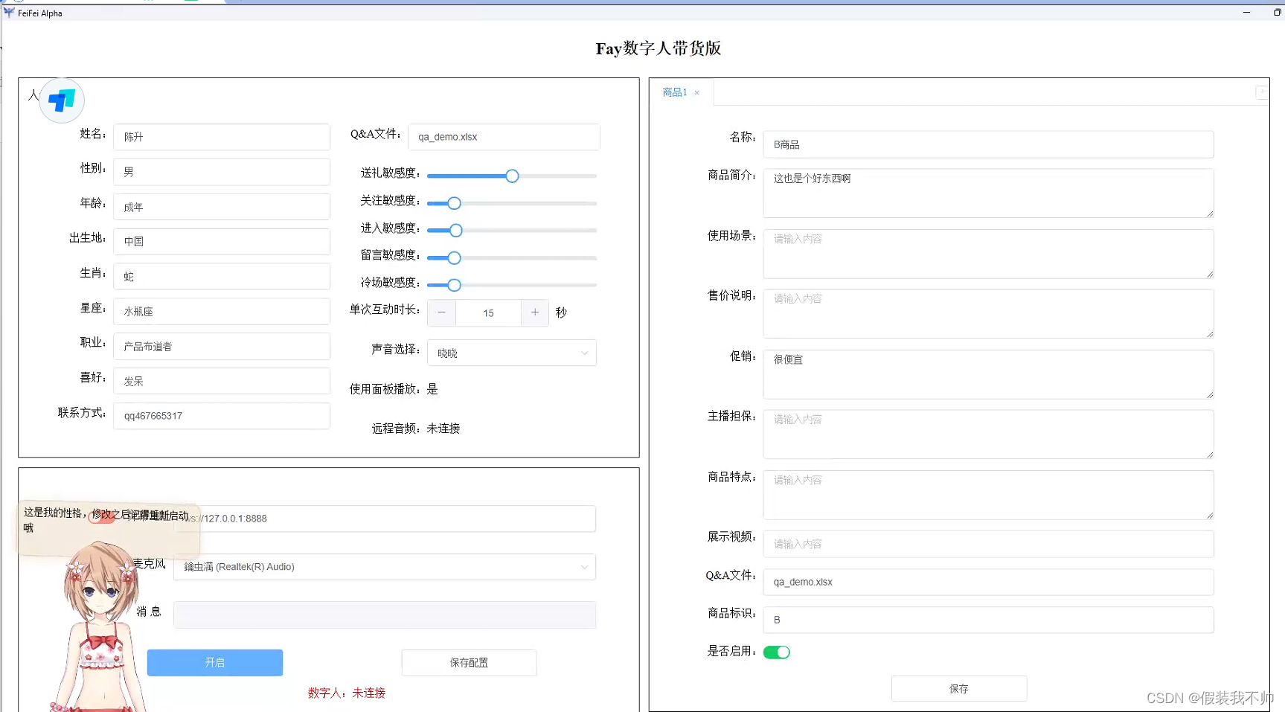
Task: Click the 使用场景 textarea
Action: (988, 254)
